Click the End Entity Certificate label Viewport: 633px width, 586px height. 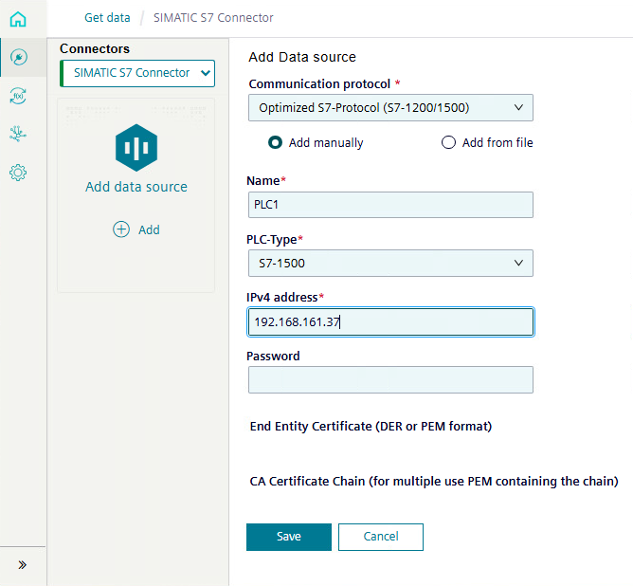(371, 427)
